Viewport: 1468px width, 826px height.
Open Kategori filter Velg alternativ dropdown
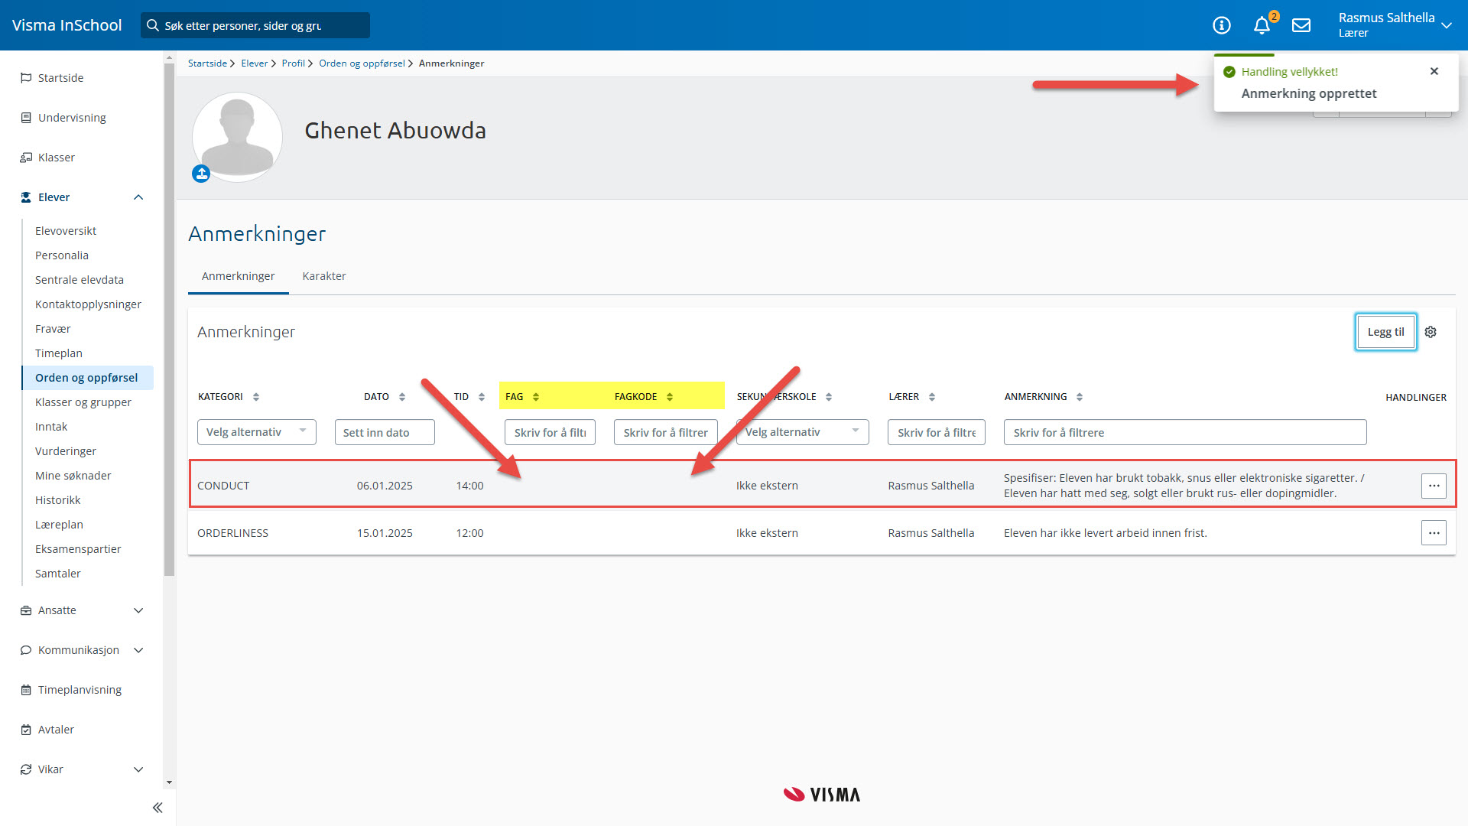(x=256, y=432)
